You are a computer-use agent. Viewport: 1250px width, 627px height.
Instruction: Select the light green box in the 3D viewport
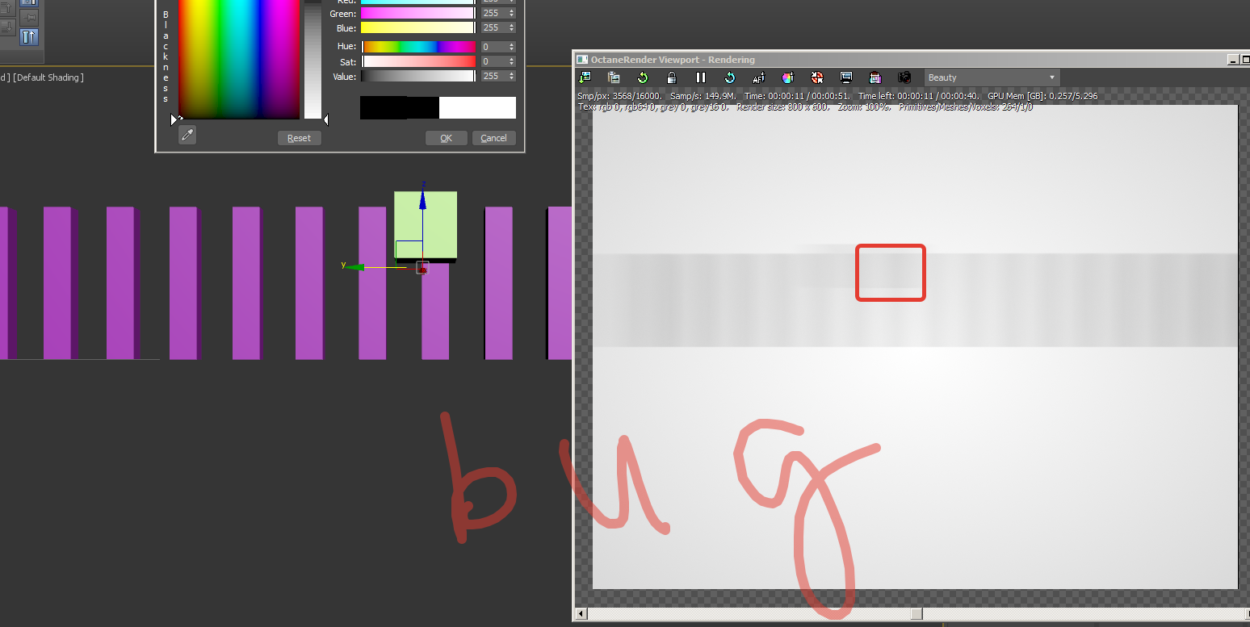click(426, 224)
